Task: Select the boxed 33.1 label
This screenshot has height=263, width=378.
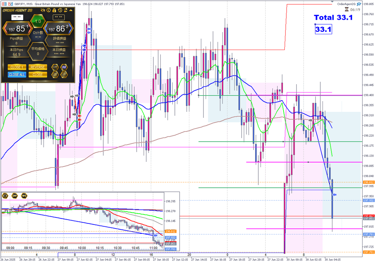Action: point(323,30)
